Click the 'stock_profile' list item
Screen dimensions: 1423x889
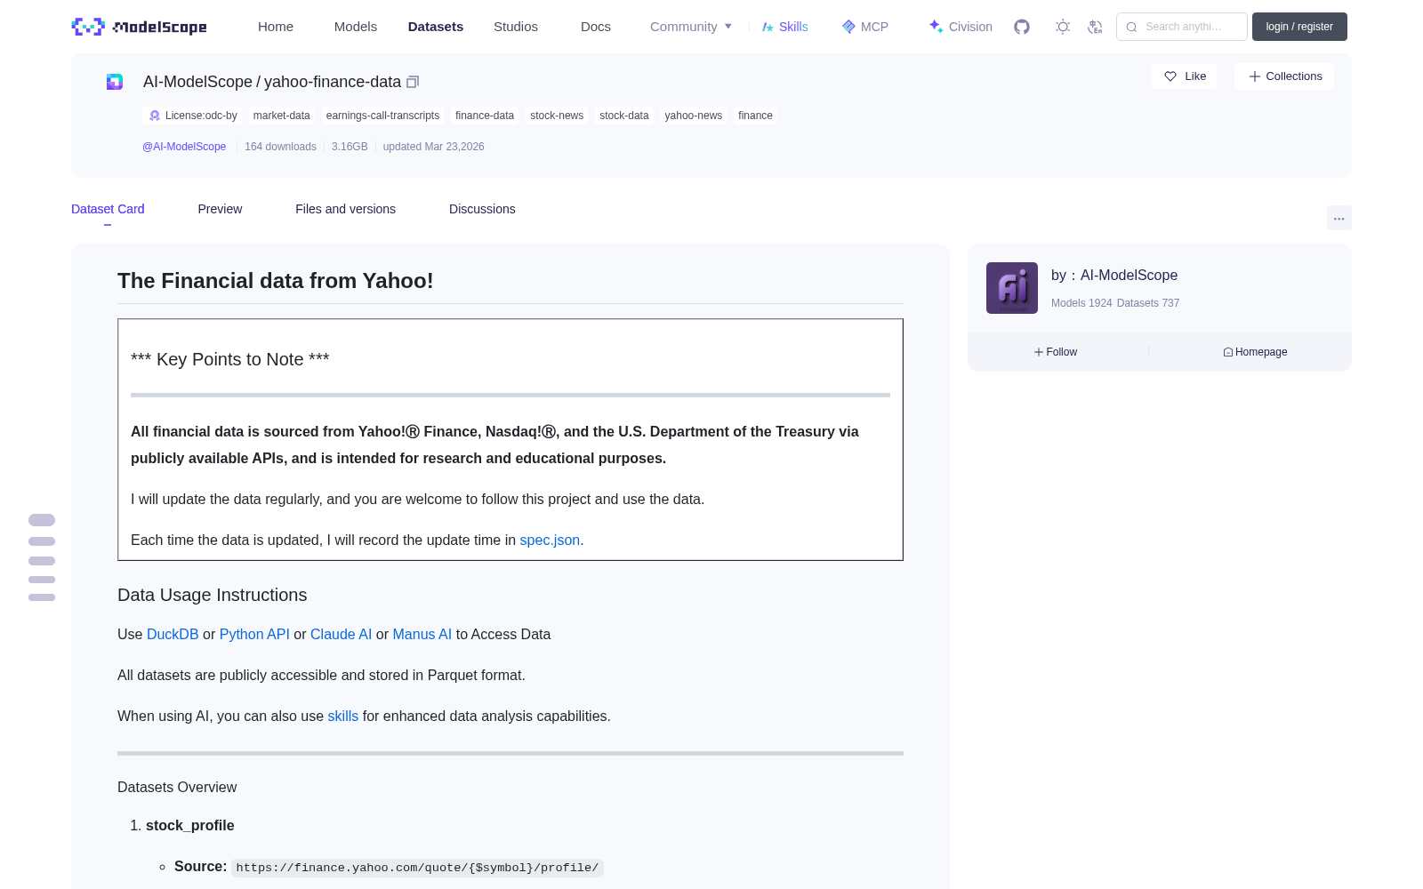[x=190, y=825]
